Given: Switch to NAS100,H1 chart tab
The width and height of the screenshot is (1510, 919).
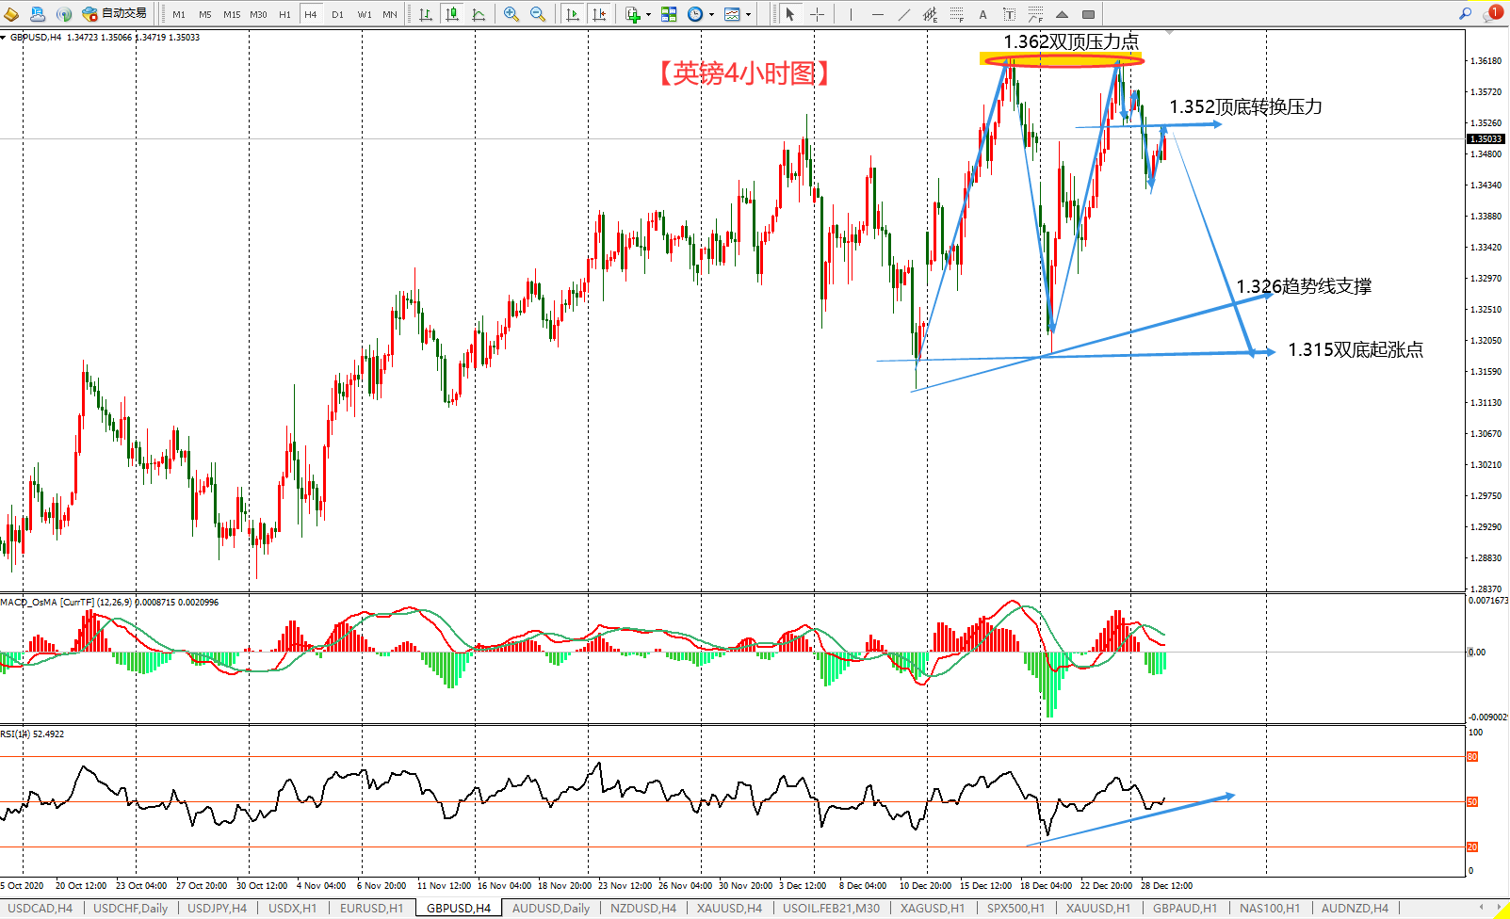Looking at the screenshot, I should click(x=1270, y=909).
